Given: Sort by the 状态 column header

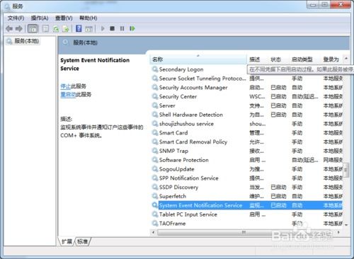Looking at the screenshot, I should (278, 59).
